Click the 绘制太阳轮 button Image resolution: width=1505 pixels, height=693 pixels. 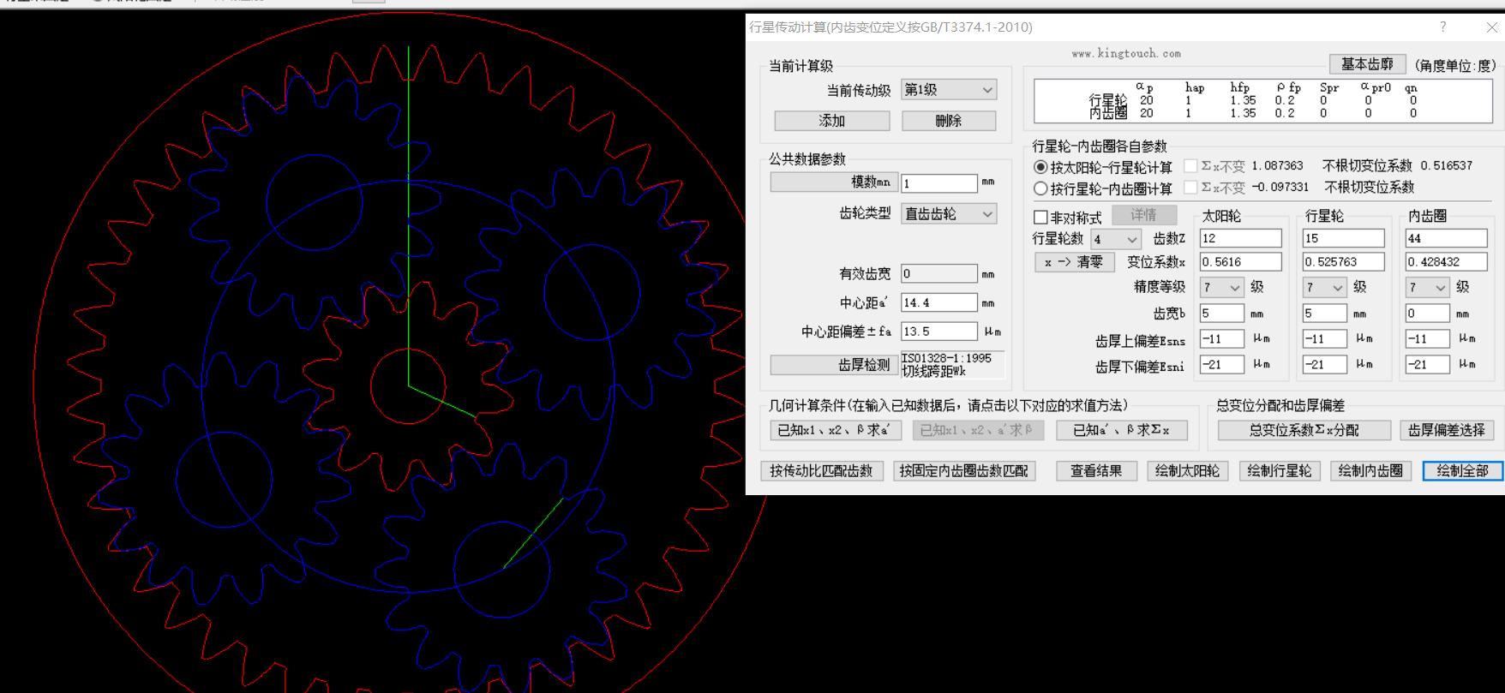pyautogui.click(x=1188, y=470)
